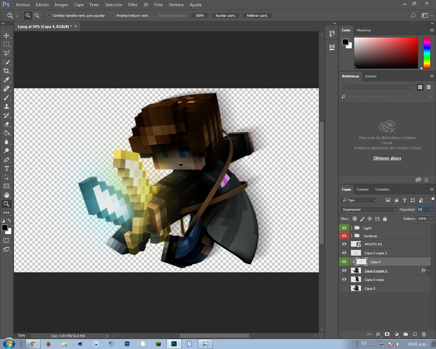
Task: Toggle Quick Mask mode
Action: click(x=7, y=240)
